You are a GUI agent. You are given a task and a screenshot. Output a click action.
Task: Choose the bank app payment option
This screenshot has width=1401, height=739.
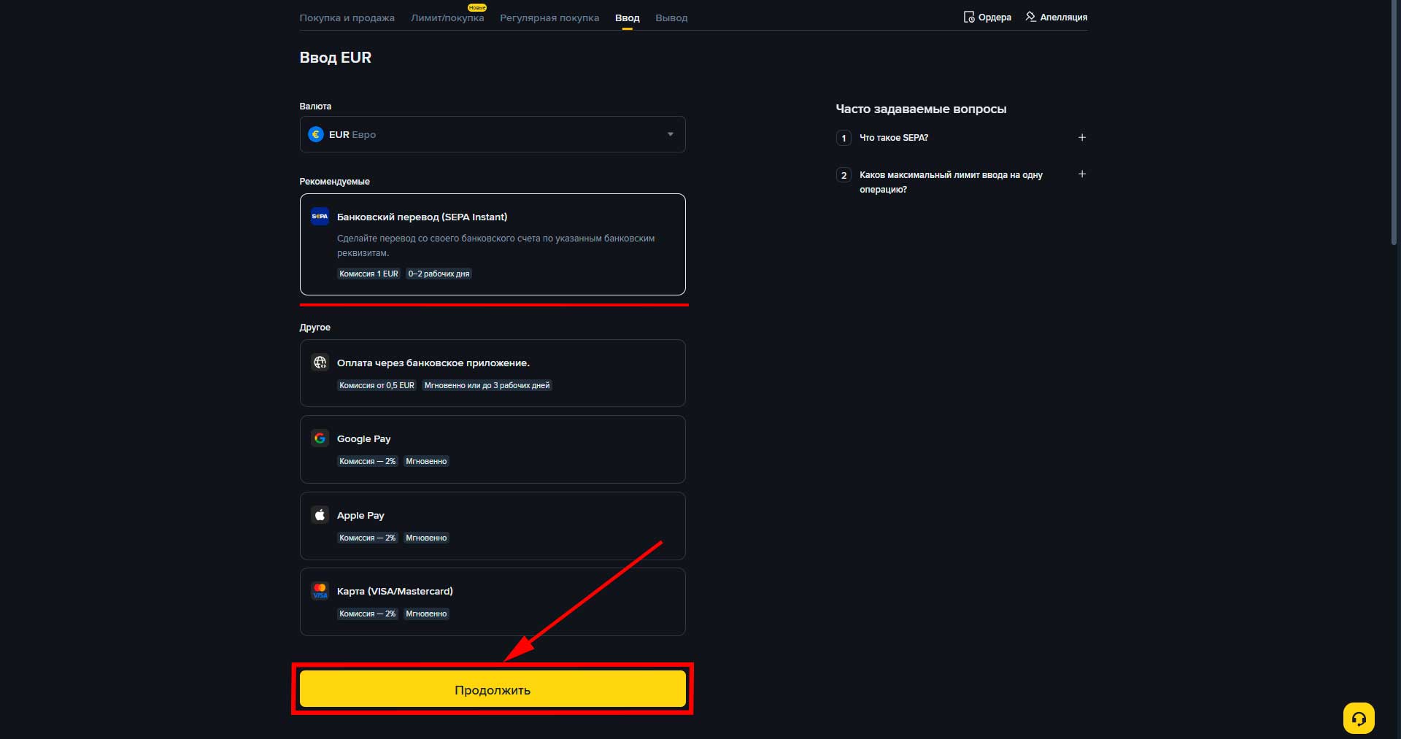point(493,373)
